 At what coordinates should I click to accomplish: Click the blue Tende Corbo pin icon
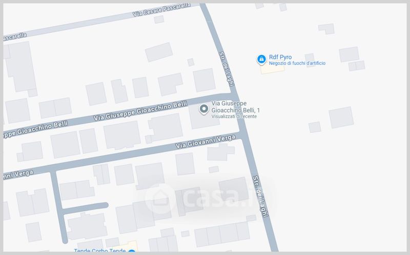click(132, 251)
